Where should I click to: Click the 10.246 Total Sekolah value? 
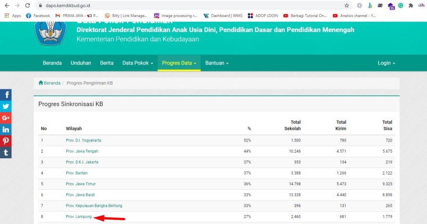pos(295,152)
